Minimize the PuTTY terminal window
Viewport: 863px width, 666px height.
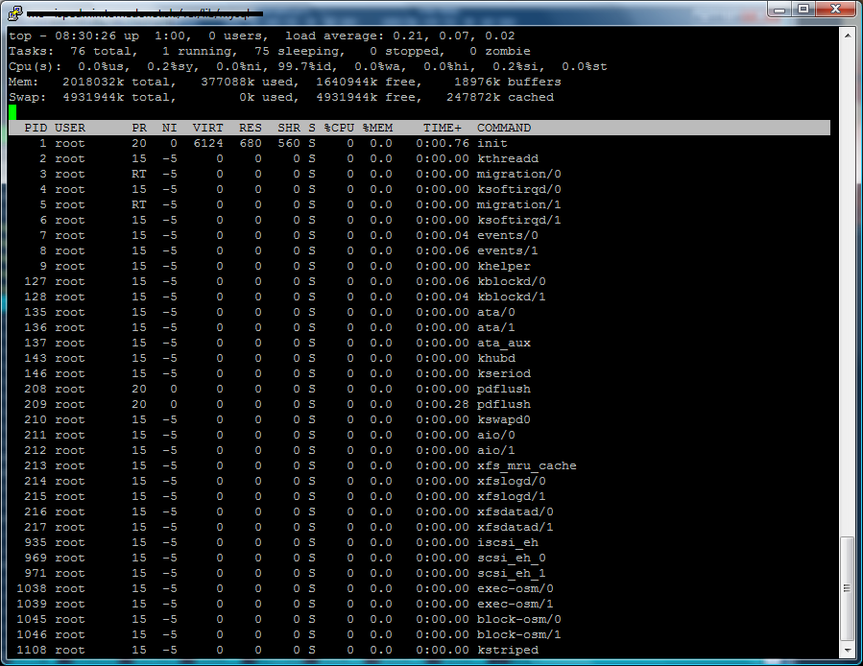click(x=779, y=9)
